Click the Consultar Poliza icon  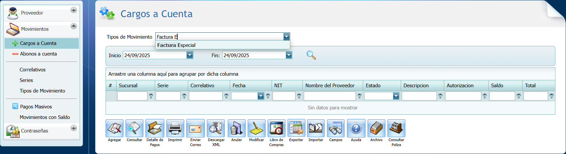[x=396, y=128]
